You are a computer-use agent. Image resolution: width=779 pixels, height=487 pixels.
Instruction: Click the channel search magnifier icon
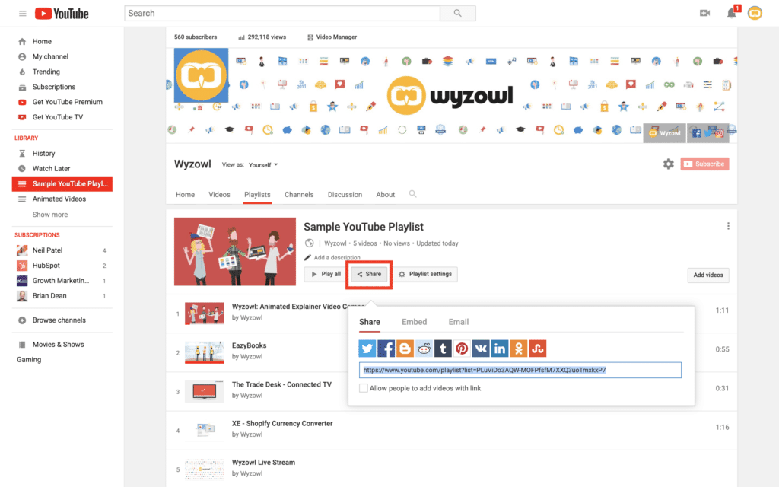tap(412, 194)
